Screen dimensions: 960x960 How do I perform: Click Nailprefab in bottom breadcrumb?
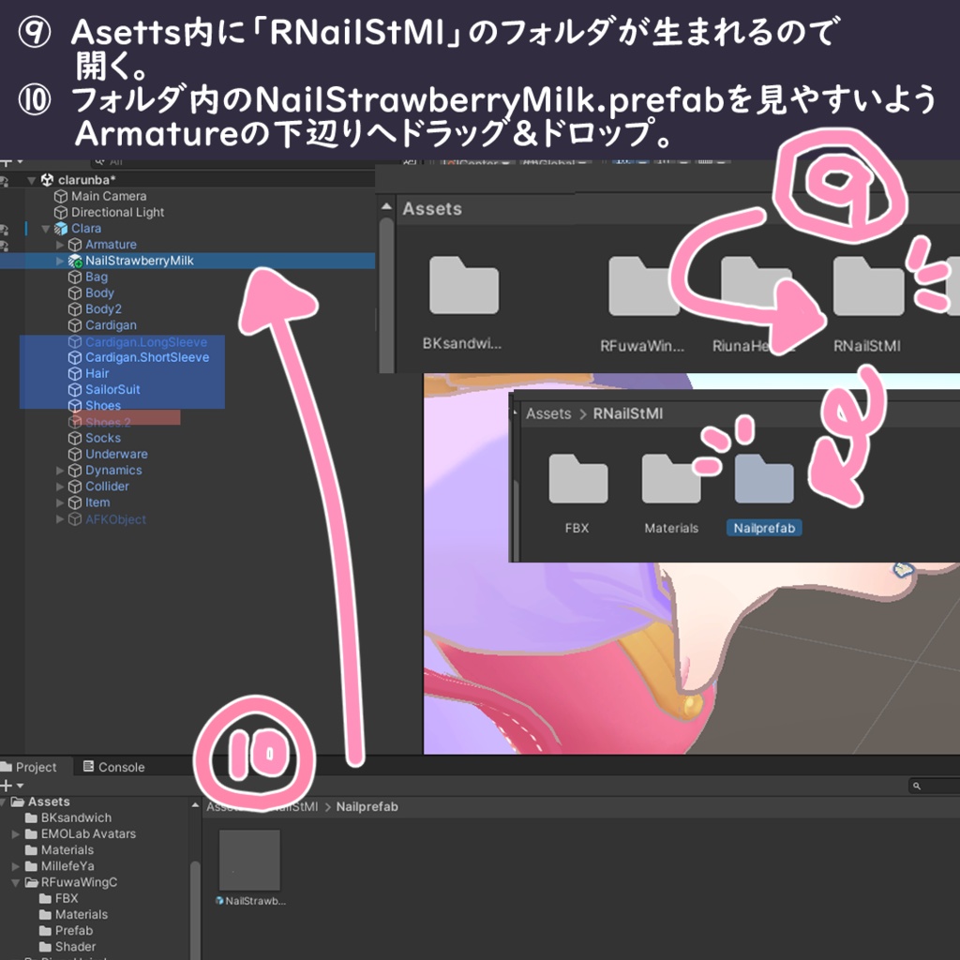point(367,807)
